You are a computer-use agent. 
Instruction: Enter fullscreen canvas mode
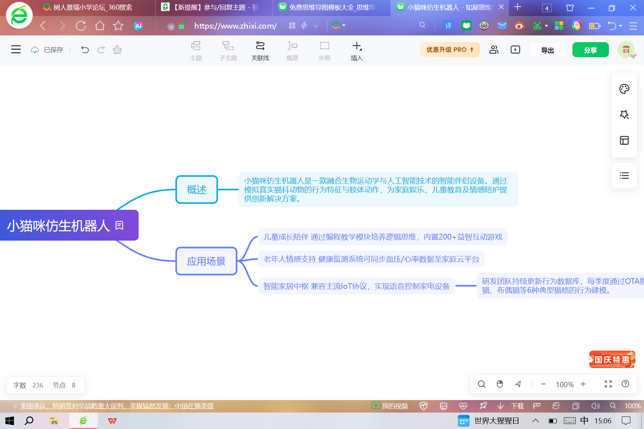point(608,384)
